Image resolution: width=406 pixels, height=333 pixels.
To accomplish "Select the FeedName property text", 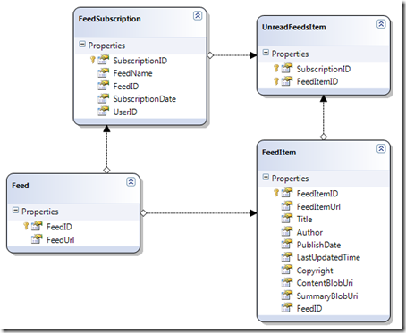I will point(132,73).
